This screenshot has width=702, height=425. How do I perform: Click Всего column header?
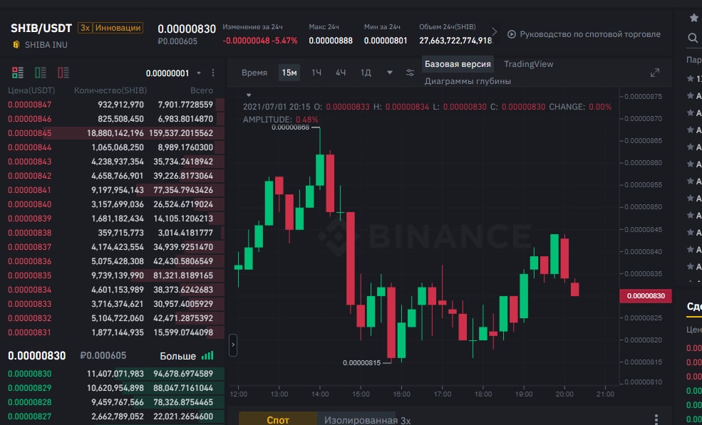click(x=202, y=90)
